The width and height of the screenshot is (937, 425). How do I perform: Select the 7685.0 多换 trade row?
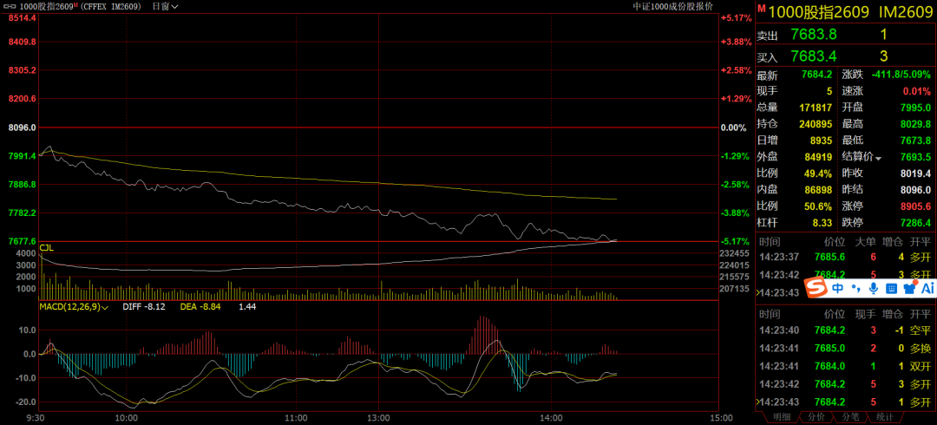(846, 348)
